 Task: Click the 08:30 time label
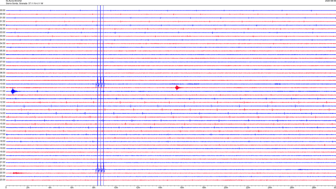point(2,73)
